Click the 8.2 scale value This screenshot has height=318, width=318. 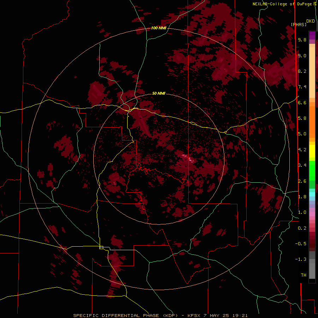(x=302, y=71)
